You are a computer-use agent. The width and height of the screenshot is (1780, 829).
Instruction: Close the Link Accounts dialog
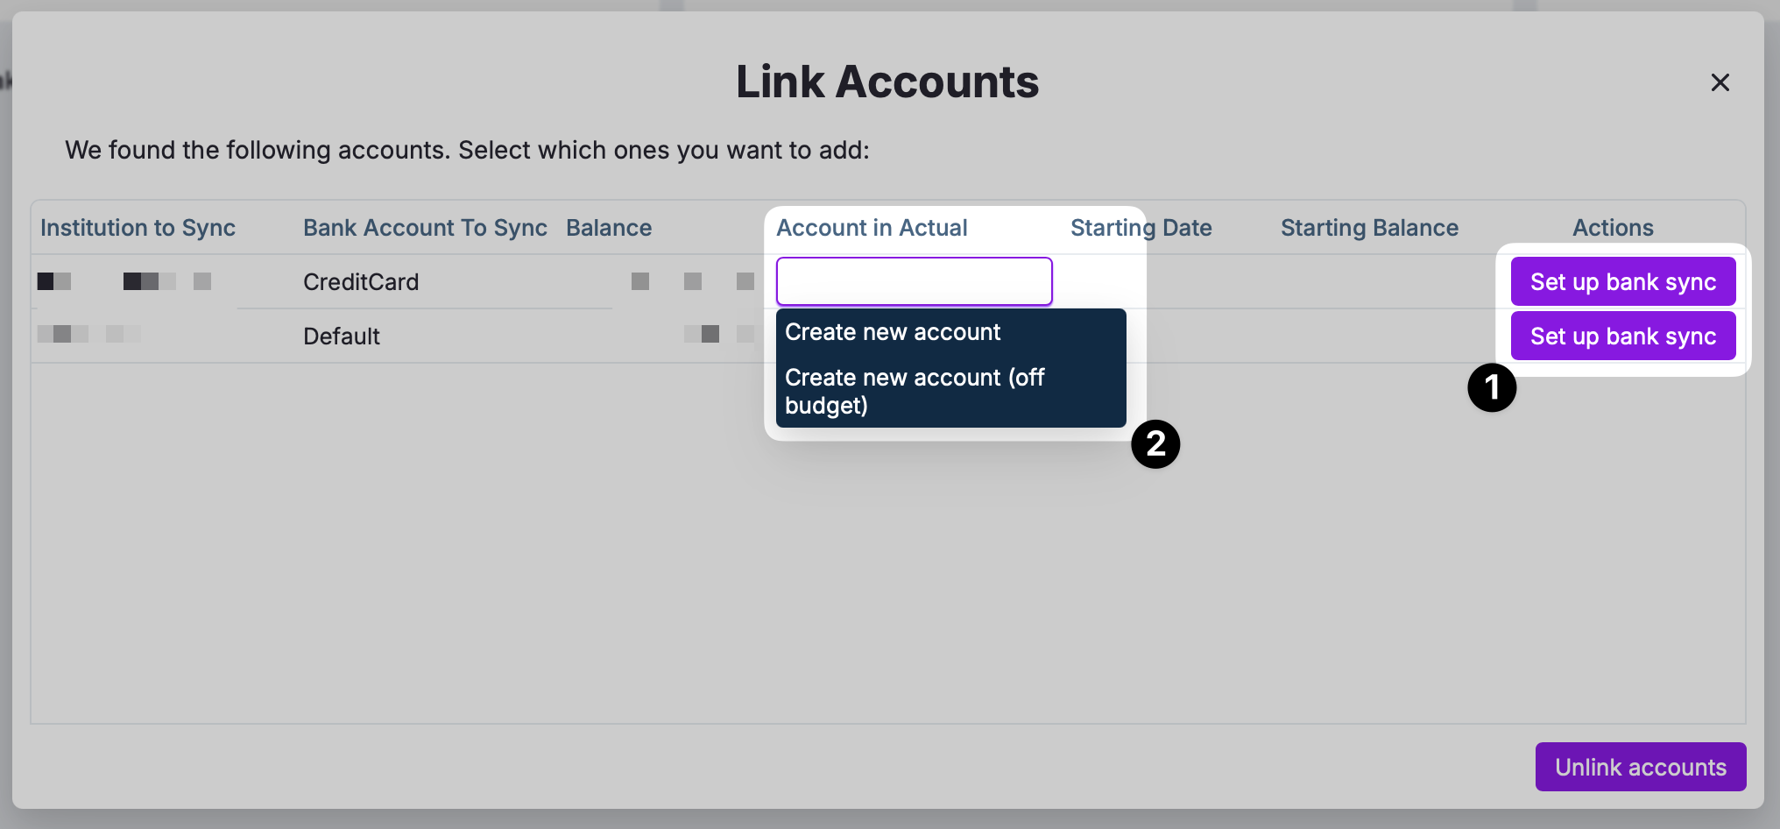tap(1720, 82)
